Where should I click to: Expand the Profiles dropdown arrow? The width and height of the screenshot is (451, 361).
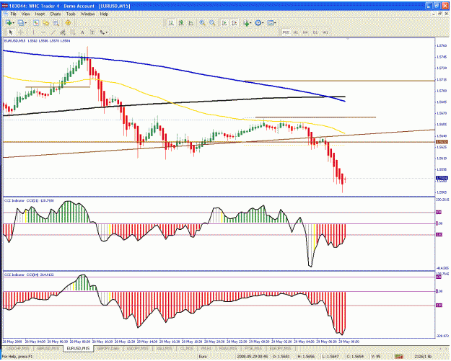click(26, 23)
